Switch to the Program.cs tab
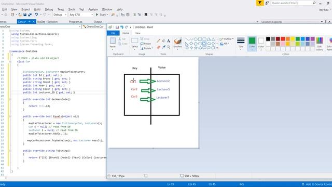 76,22
